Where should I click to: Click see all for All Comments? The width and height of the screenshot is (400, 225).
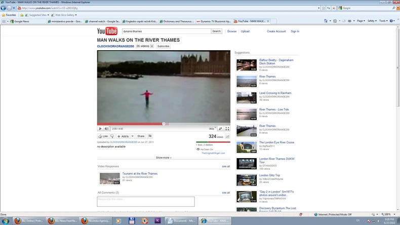tap(226, 193)
